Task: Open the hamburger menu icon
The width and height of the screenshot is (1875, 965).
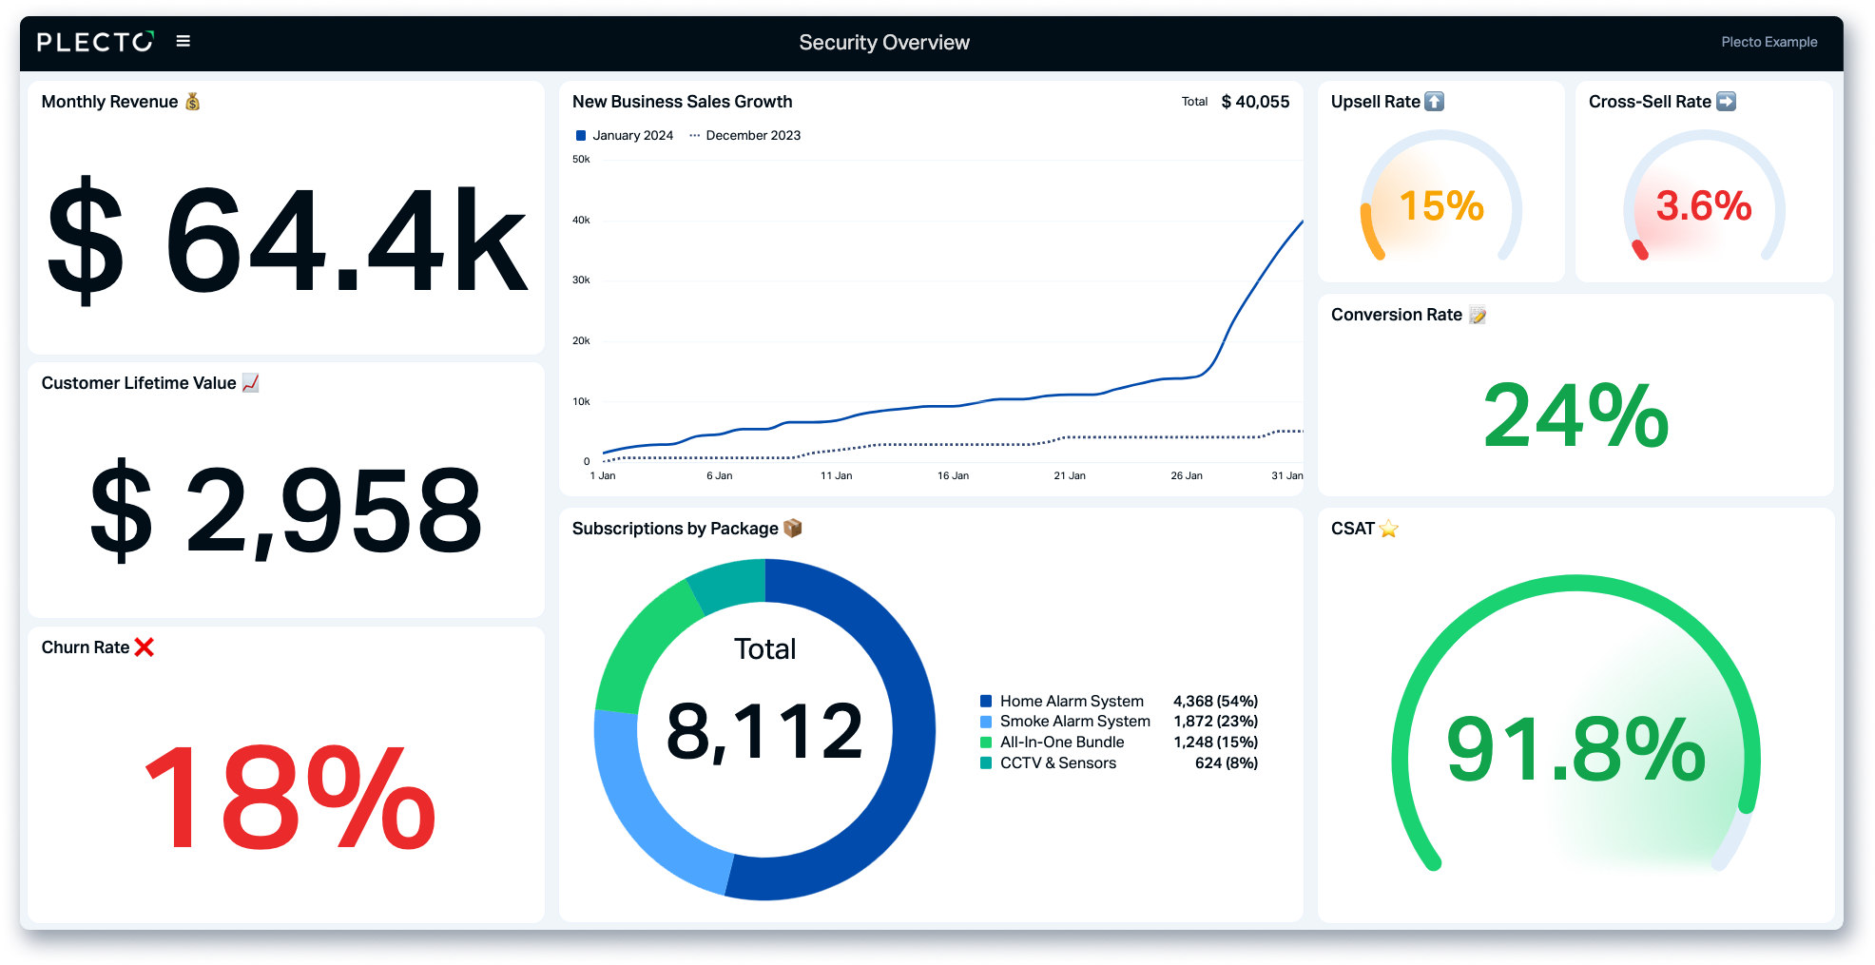Action: click(184, 41)
